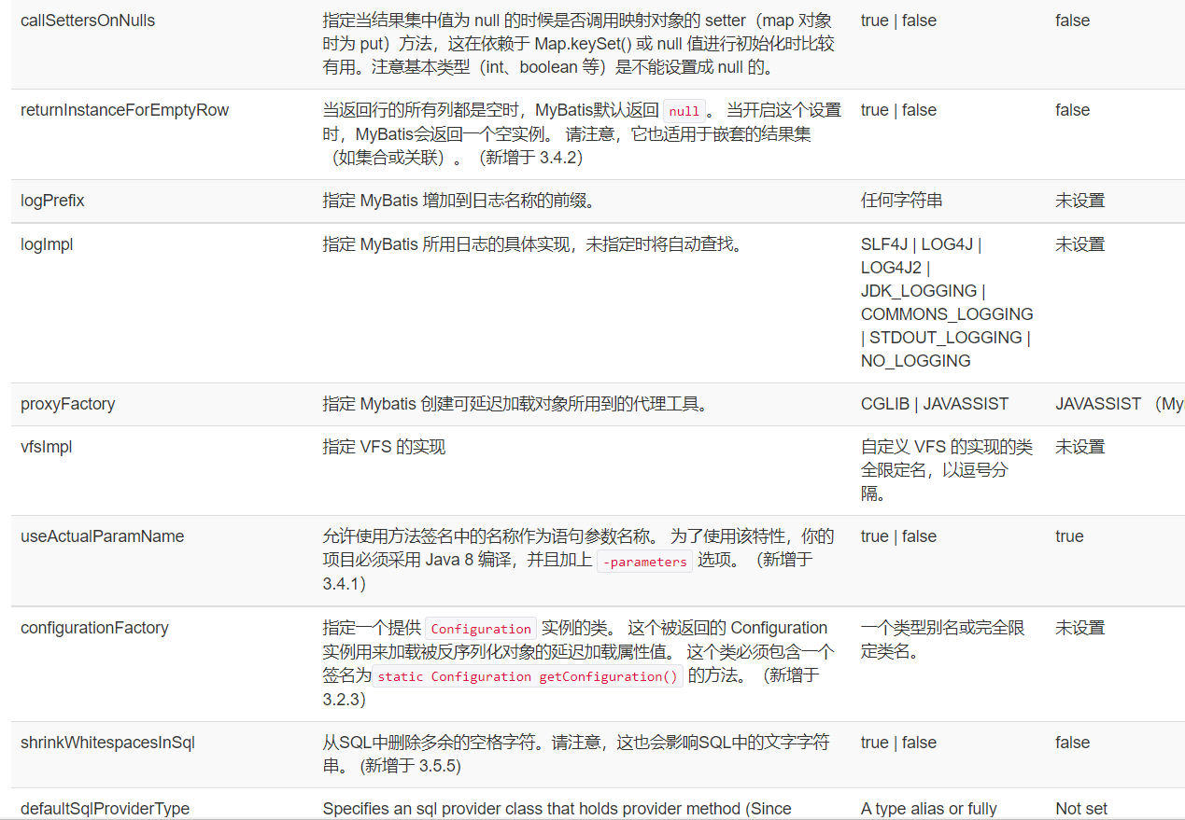Image resolution: width=1185 pixels, height=820 pixels.
Task: Click 未设置 default in logImpl row
Action: point(1080,244)
